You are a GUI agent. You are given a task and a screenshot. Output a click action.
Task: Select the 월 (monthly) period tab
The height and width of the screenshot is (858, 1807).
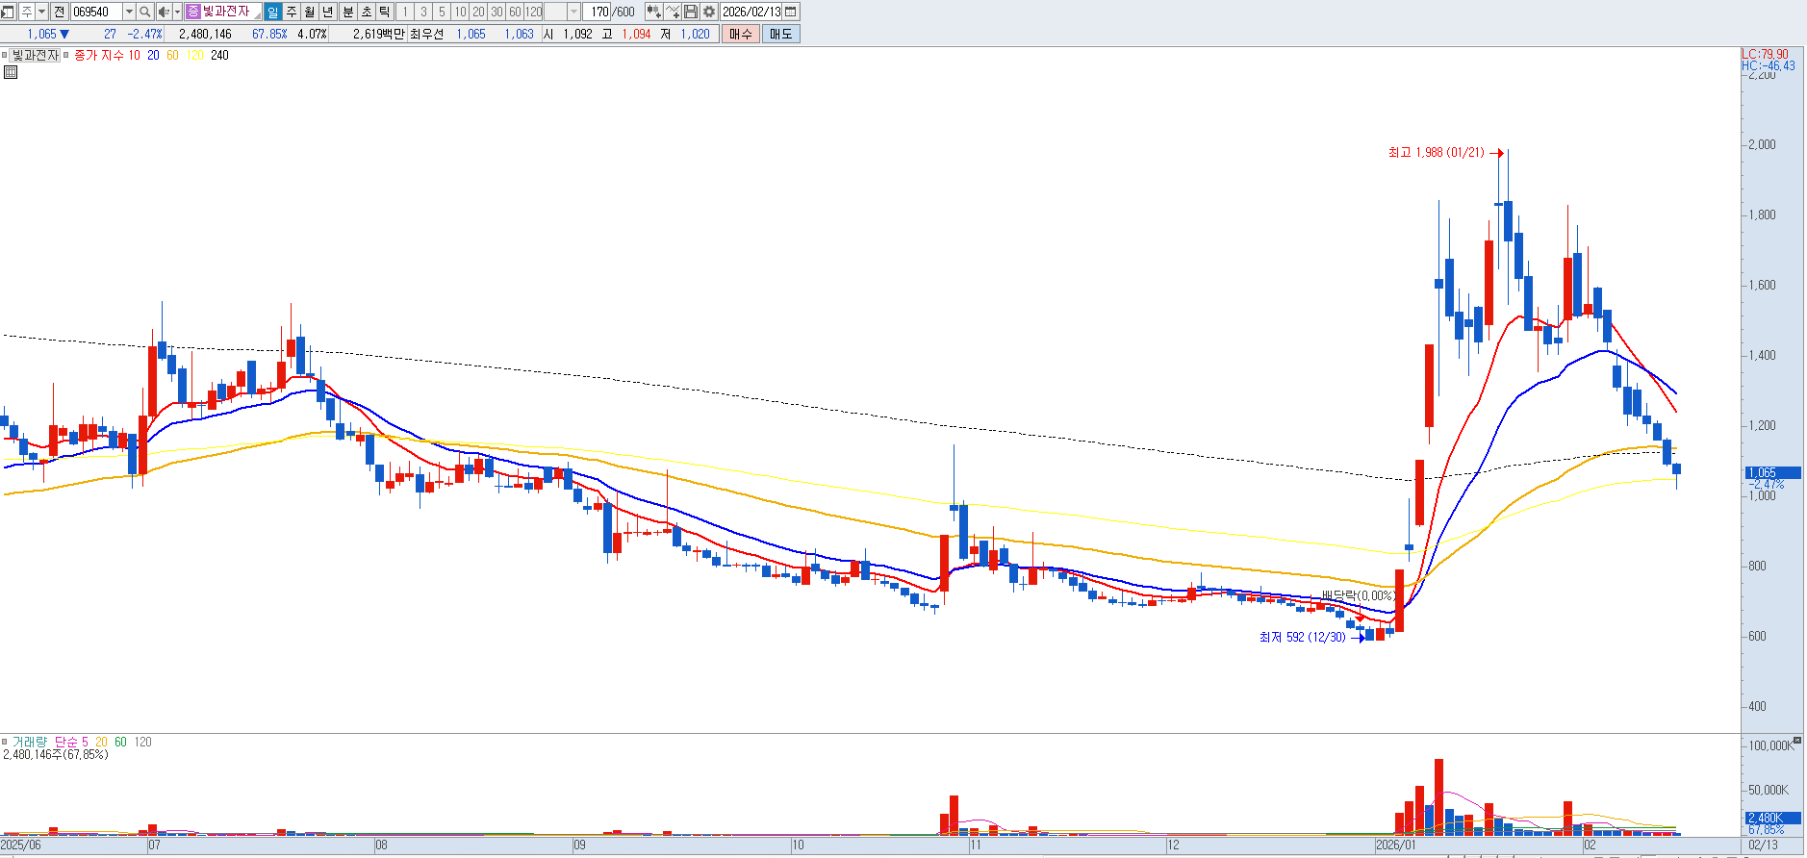tap(310, 12)
